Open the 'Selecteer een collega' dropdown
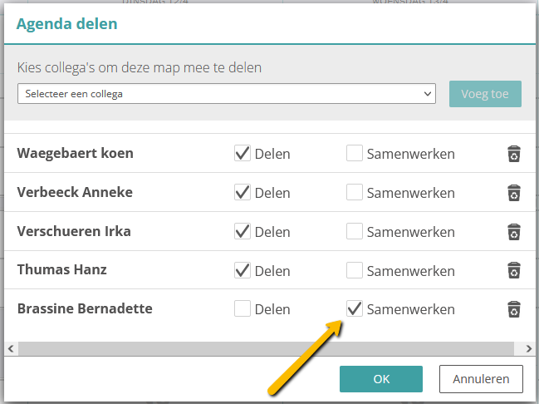Image resolution: width=539 pixels, height=404 pixels. [x=227, y=94]
